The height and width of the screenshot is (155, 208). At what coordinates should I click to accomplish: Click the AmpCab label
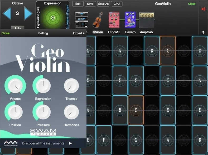[x=146, y=32]
